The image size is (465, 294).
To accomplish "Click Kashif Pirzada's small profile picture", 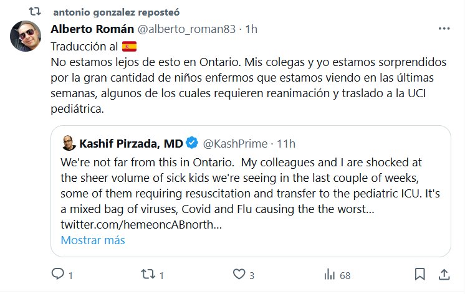I will point(69,144).
